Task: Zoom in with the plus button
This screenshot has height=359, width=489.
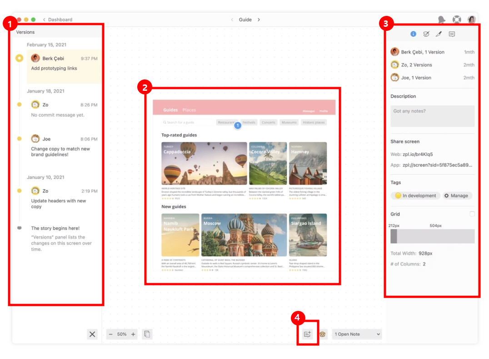Action: click(x=133, y=334)
